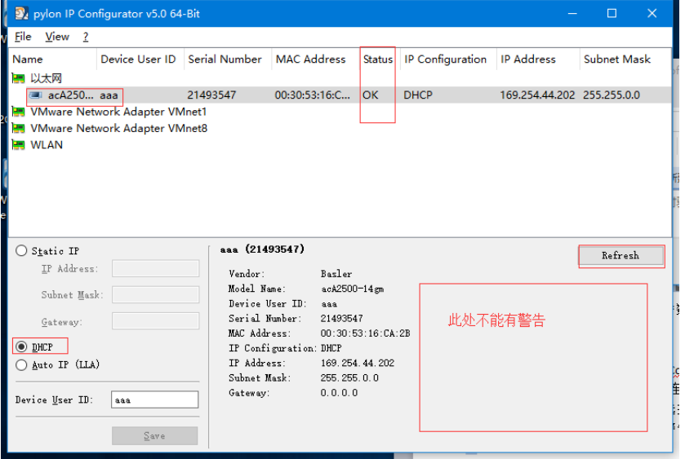Viewport: 685px width, 459px height.
Task: Click the Refresh button
Action: (621, 256)
